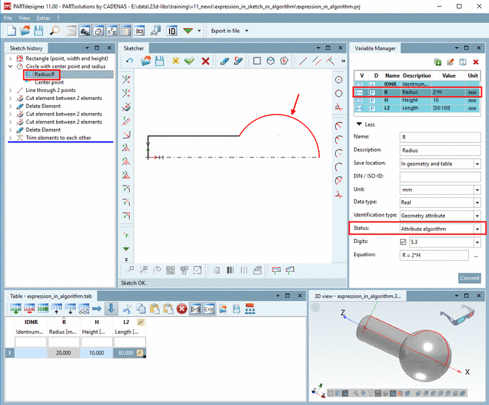489x405 pixels.
Task: Click the 3D glasses stereo icon
Action: (x=458, y=316)
